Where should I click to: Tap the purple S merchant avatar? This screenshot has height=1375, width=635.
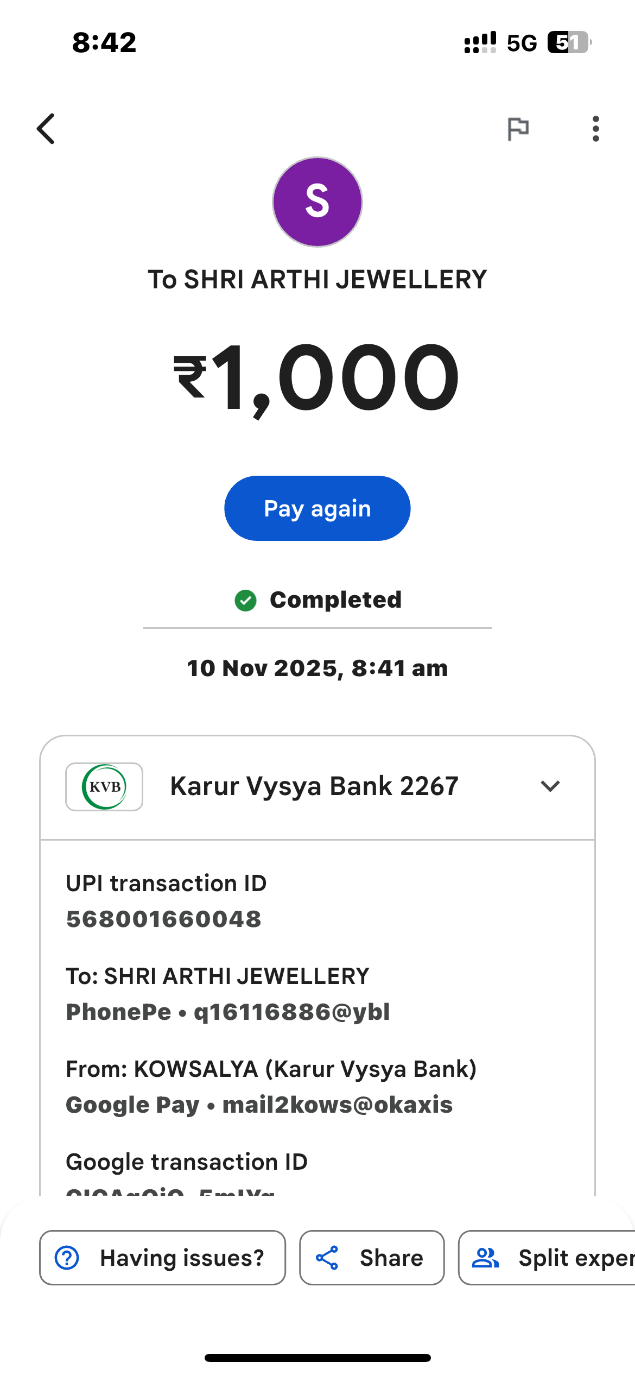pyautogui.click(x=317, y=202)
